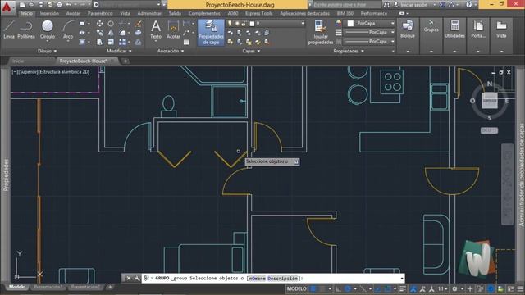Select the Stretch (Estirar) tool
The width and height of the screenshot is (525, 295).
tap(100, 42)
